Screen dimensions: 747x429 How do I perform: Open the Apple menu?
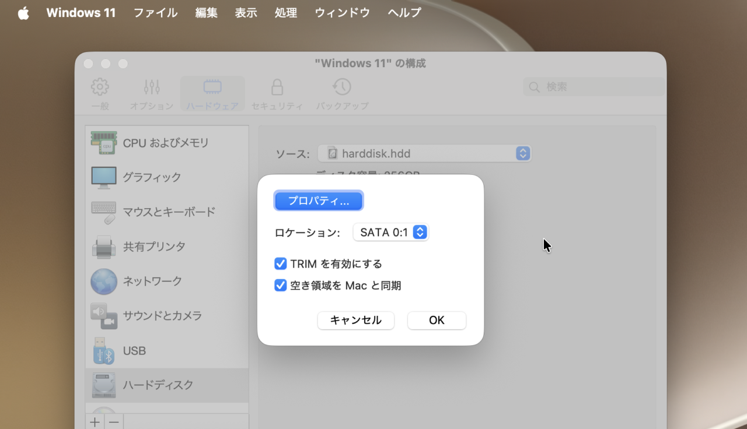pyautogui.click(x=23, y=13)
